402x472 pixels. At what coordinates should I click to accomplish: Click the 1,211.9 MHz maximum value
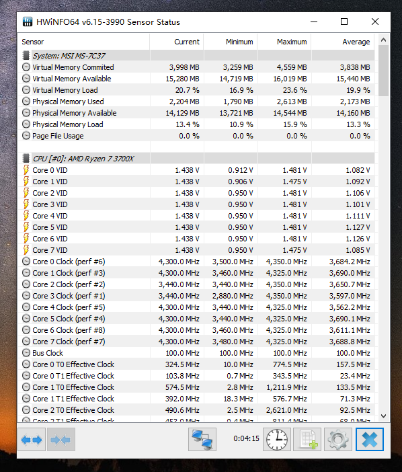[x=286, y=387]
